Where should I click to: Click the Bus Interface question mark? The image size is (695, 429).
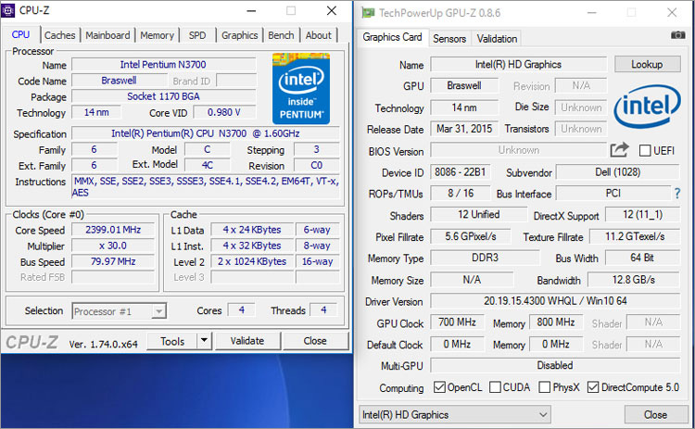[676, 194]
